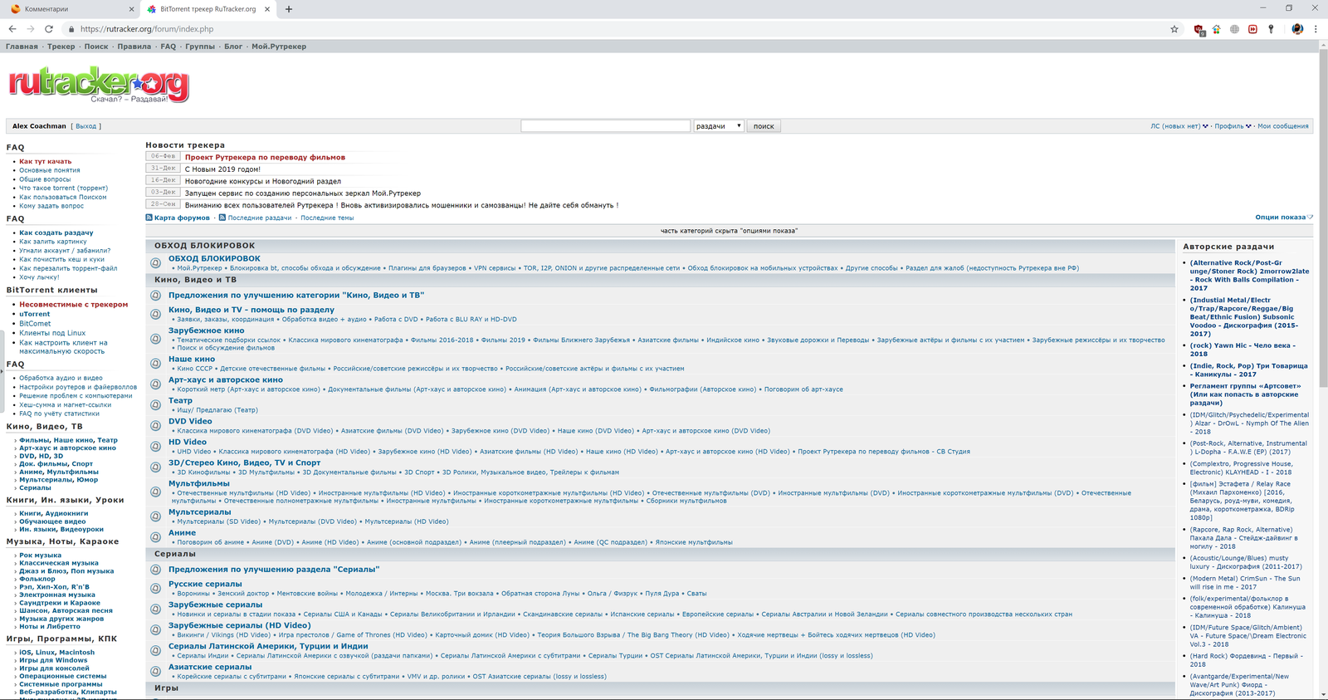Click the forum icon next to Аниме

[155, 537]
